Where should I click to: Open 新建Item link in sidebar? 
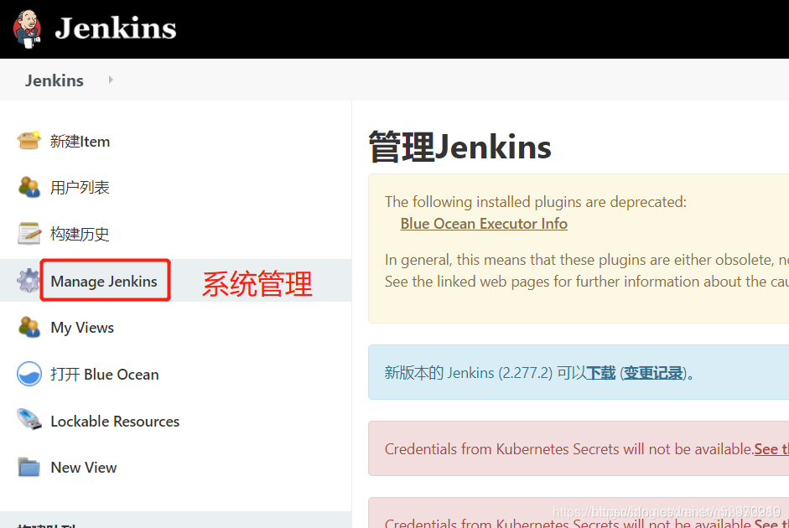(x=80, y=142)
